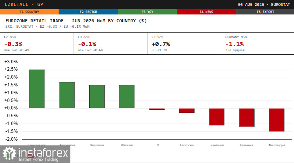Image resolution: width=294 pixels, height=163 pixels.
Task: Click the 'май был +0.6%' note
Action: click(90, 50)
